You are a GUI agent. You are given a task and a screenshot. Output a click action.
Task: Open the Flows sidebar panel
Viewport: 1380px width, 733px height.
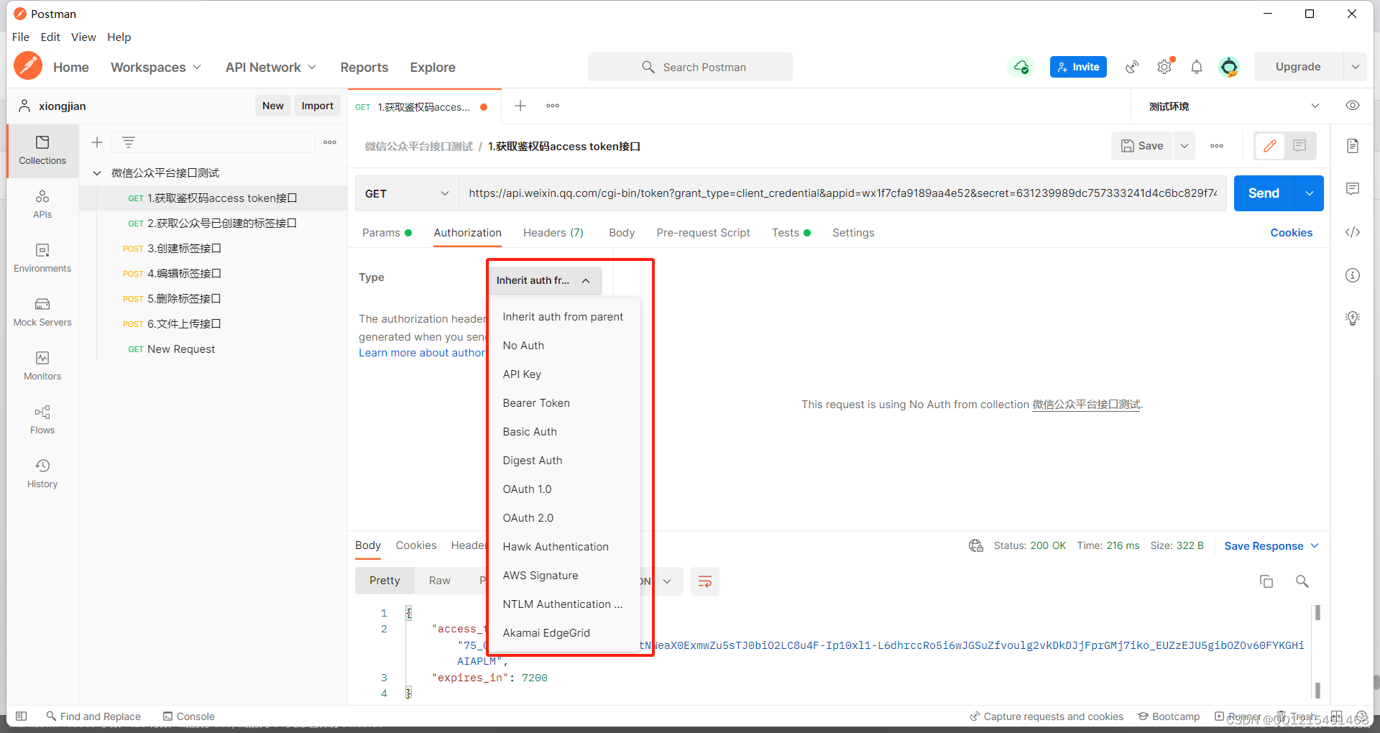(42, 420)
